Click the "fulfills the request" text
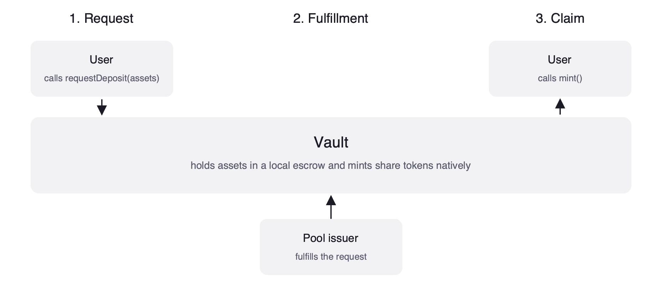Viewport: 662px width, 285px height. pyautogui.click(x=331, y=257)
